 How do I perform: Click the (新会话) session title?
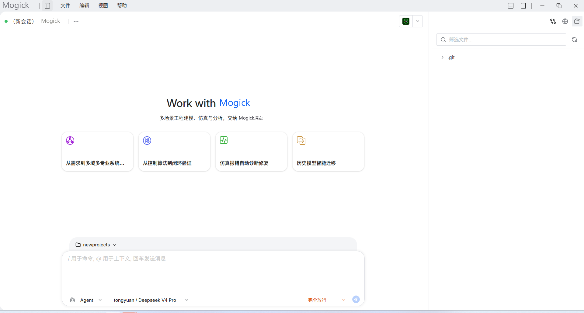(x=23, y=21)
